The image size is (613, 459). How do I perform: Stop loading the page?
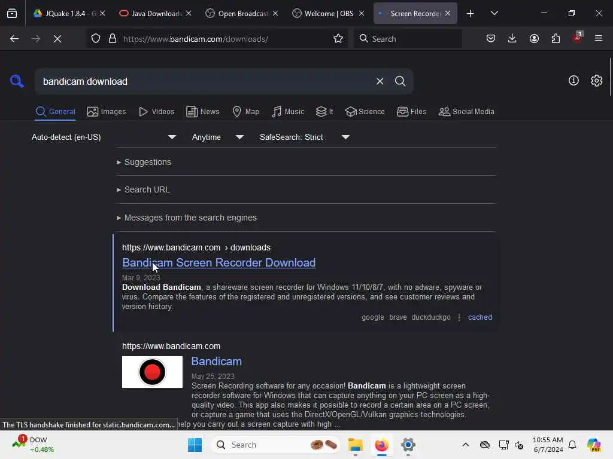[57, 39]
